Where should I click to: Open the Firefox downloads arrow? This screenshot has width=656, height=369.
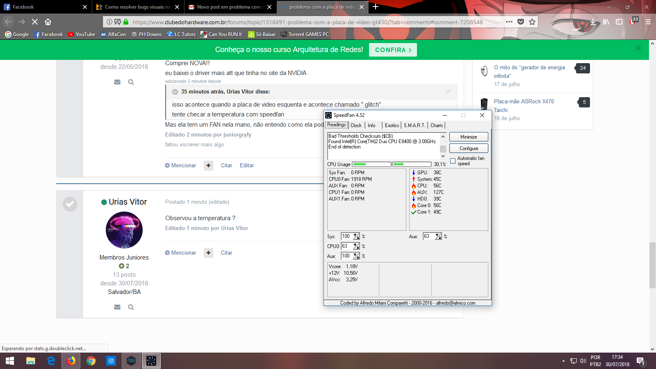tap(593, 22)
